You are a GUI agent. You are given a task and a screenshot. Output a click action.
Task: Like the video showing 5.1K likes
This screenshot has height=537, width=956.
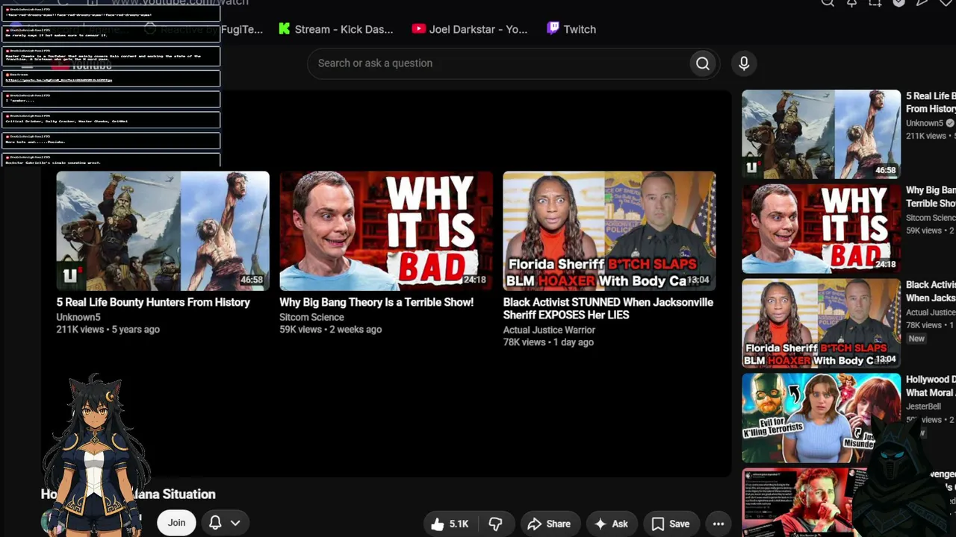tap(450, 524)
